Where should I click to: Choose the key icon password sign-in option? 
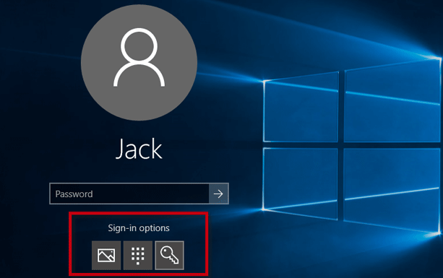[170, 255]
